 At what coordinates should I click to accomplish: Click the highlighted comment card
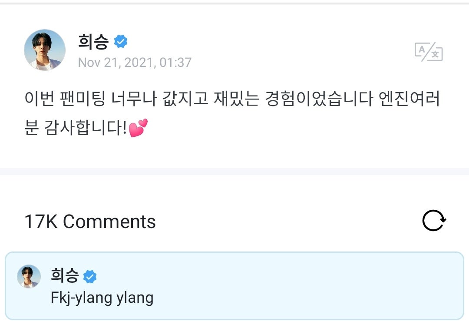pos(234,286)
